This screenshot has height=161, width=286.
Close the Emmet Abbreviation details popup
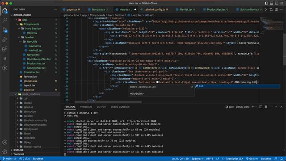[x=192, y=87]
